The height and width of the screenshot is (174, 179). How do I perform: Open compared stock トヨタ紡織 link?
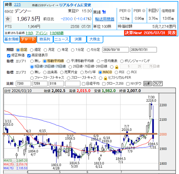pos(57,33)
